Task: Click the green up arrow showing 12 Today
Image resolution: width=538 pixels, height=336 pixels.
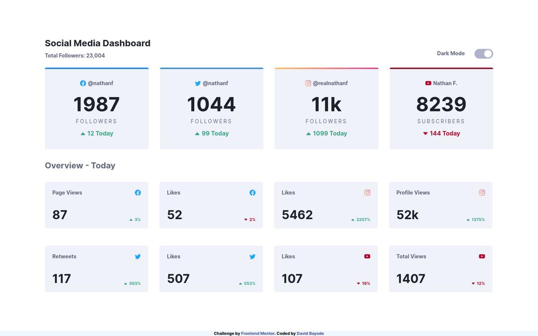Action: tap(83, 133)
